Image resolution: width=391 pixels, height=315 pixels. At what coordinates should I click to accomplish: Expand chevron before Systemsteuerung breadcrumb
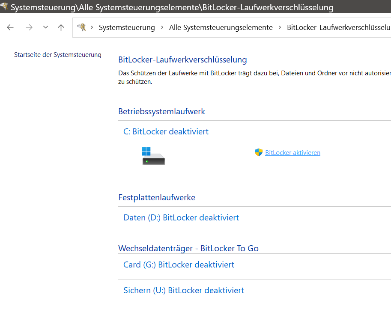(x=92, y=27)
